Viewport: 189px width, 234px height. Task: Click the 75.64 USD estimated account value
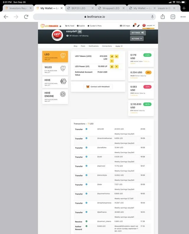[x=102, y=72]
